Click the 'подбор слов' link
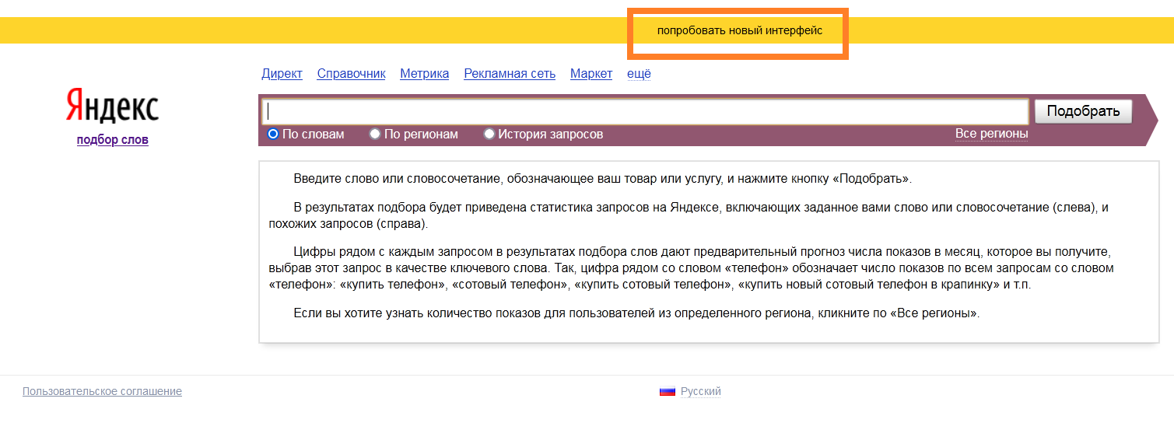Screen dimensions: 1174x430 click(x=112, y=140)
